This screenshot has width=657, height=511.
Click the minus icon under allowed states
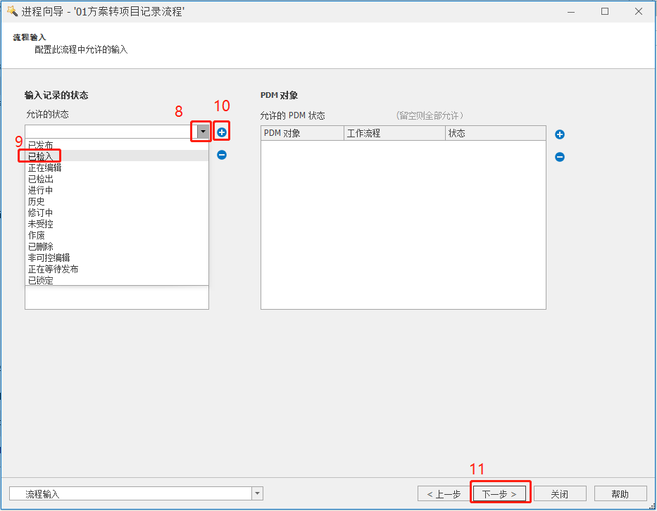(x=222, y=155)
